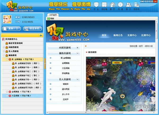Open 充值中心 in web navigation

tap(132, 35)
